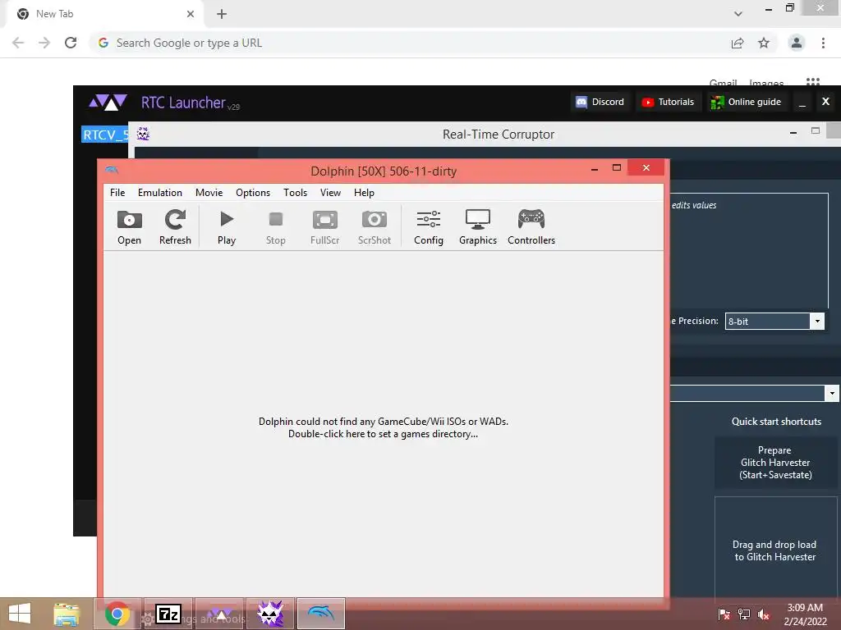
Task: Switch to Dolphin taskbar icon
Action: coord(321,614)
